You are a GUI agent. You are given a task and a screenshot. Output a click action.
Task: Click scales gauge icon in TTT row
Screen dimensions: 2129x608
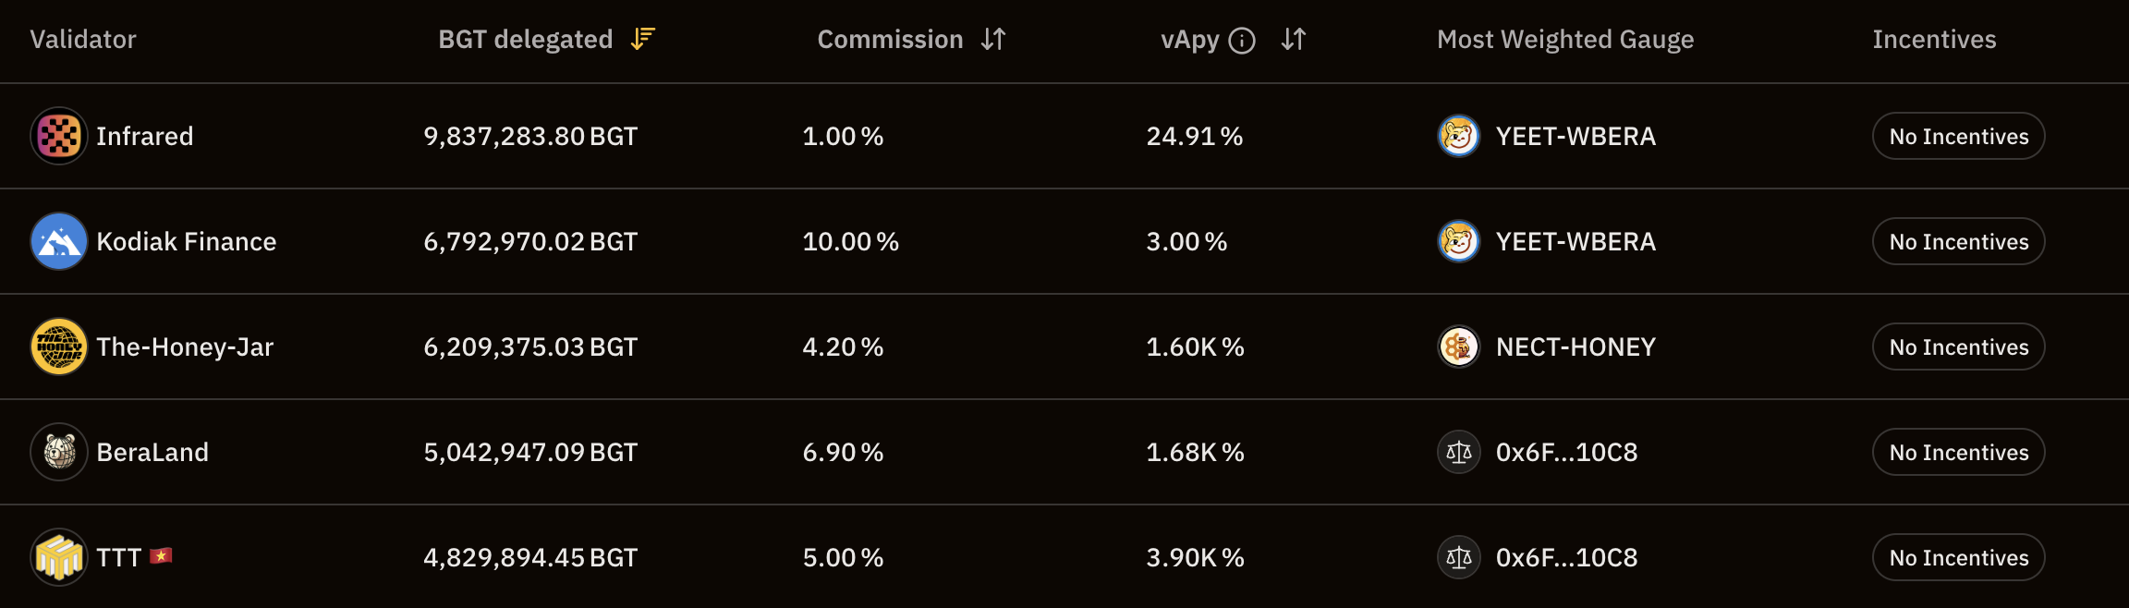1459,557
